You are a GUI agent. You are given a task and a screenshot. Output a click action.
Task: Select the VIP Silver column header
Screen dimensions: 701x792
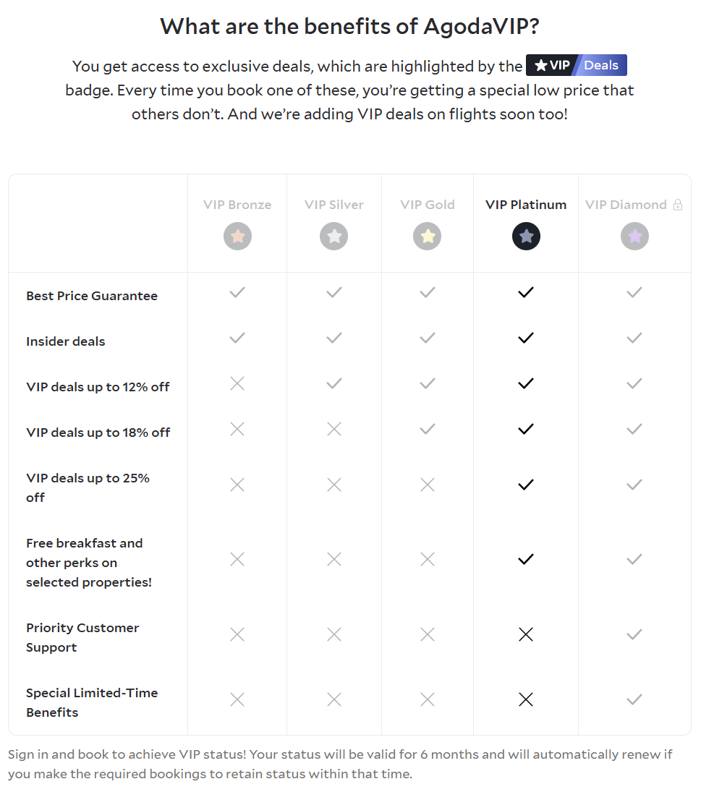(x=333, y=205)
